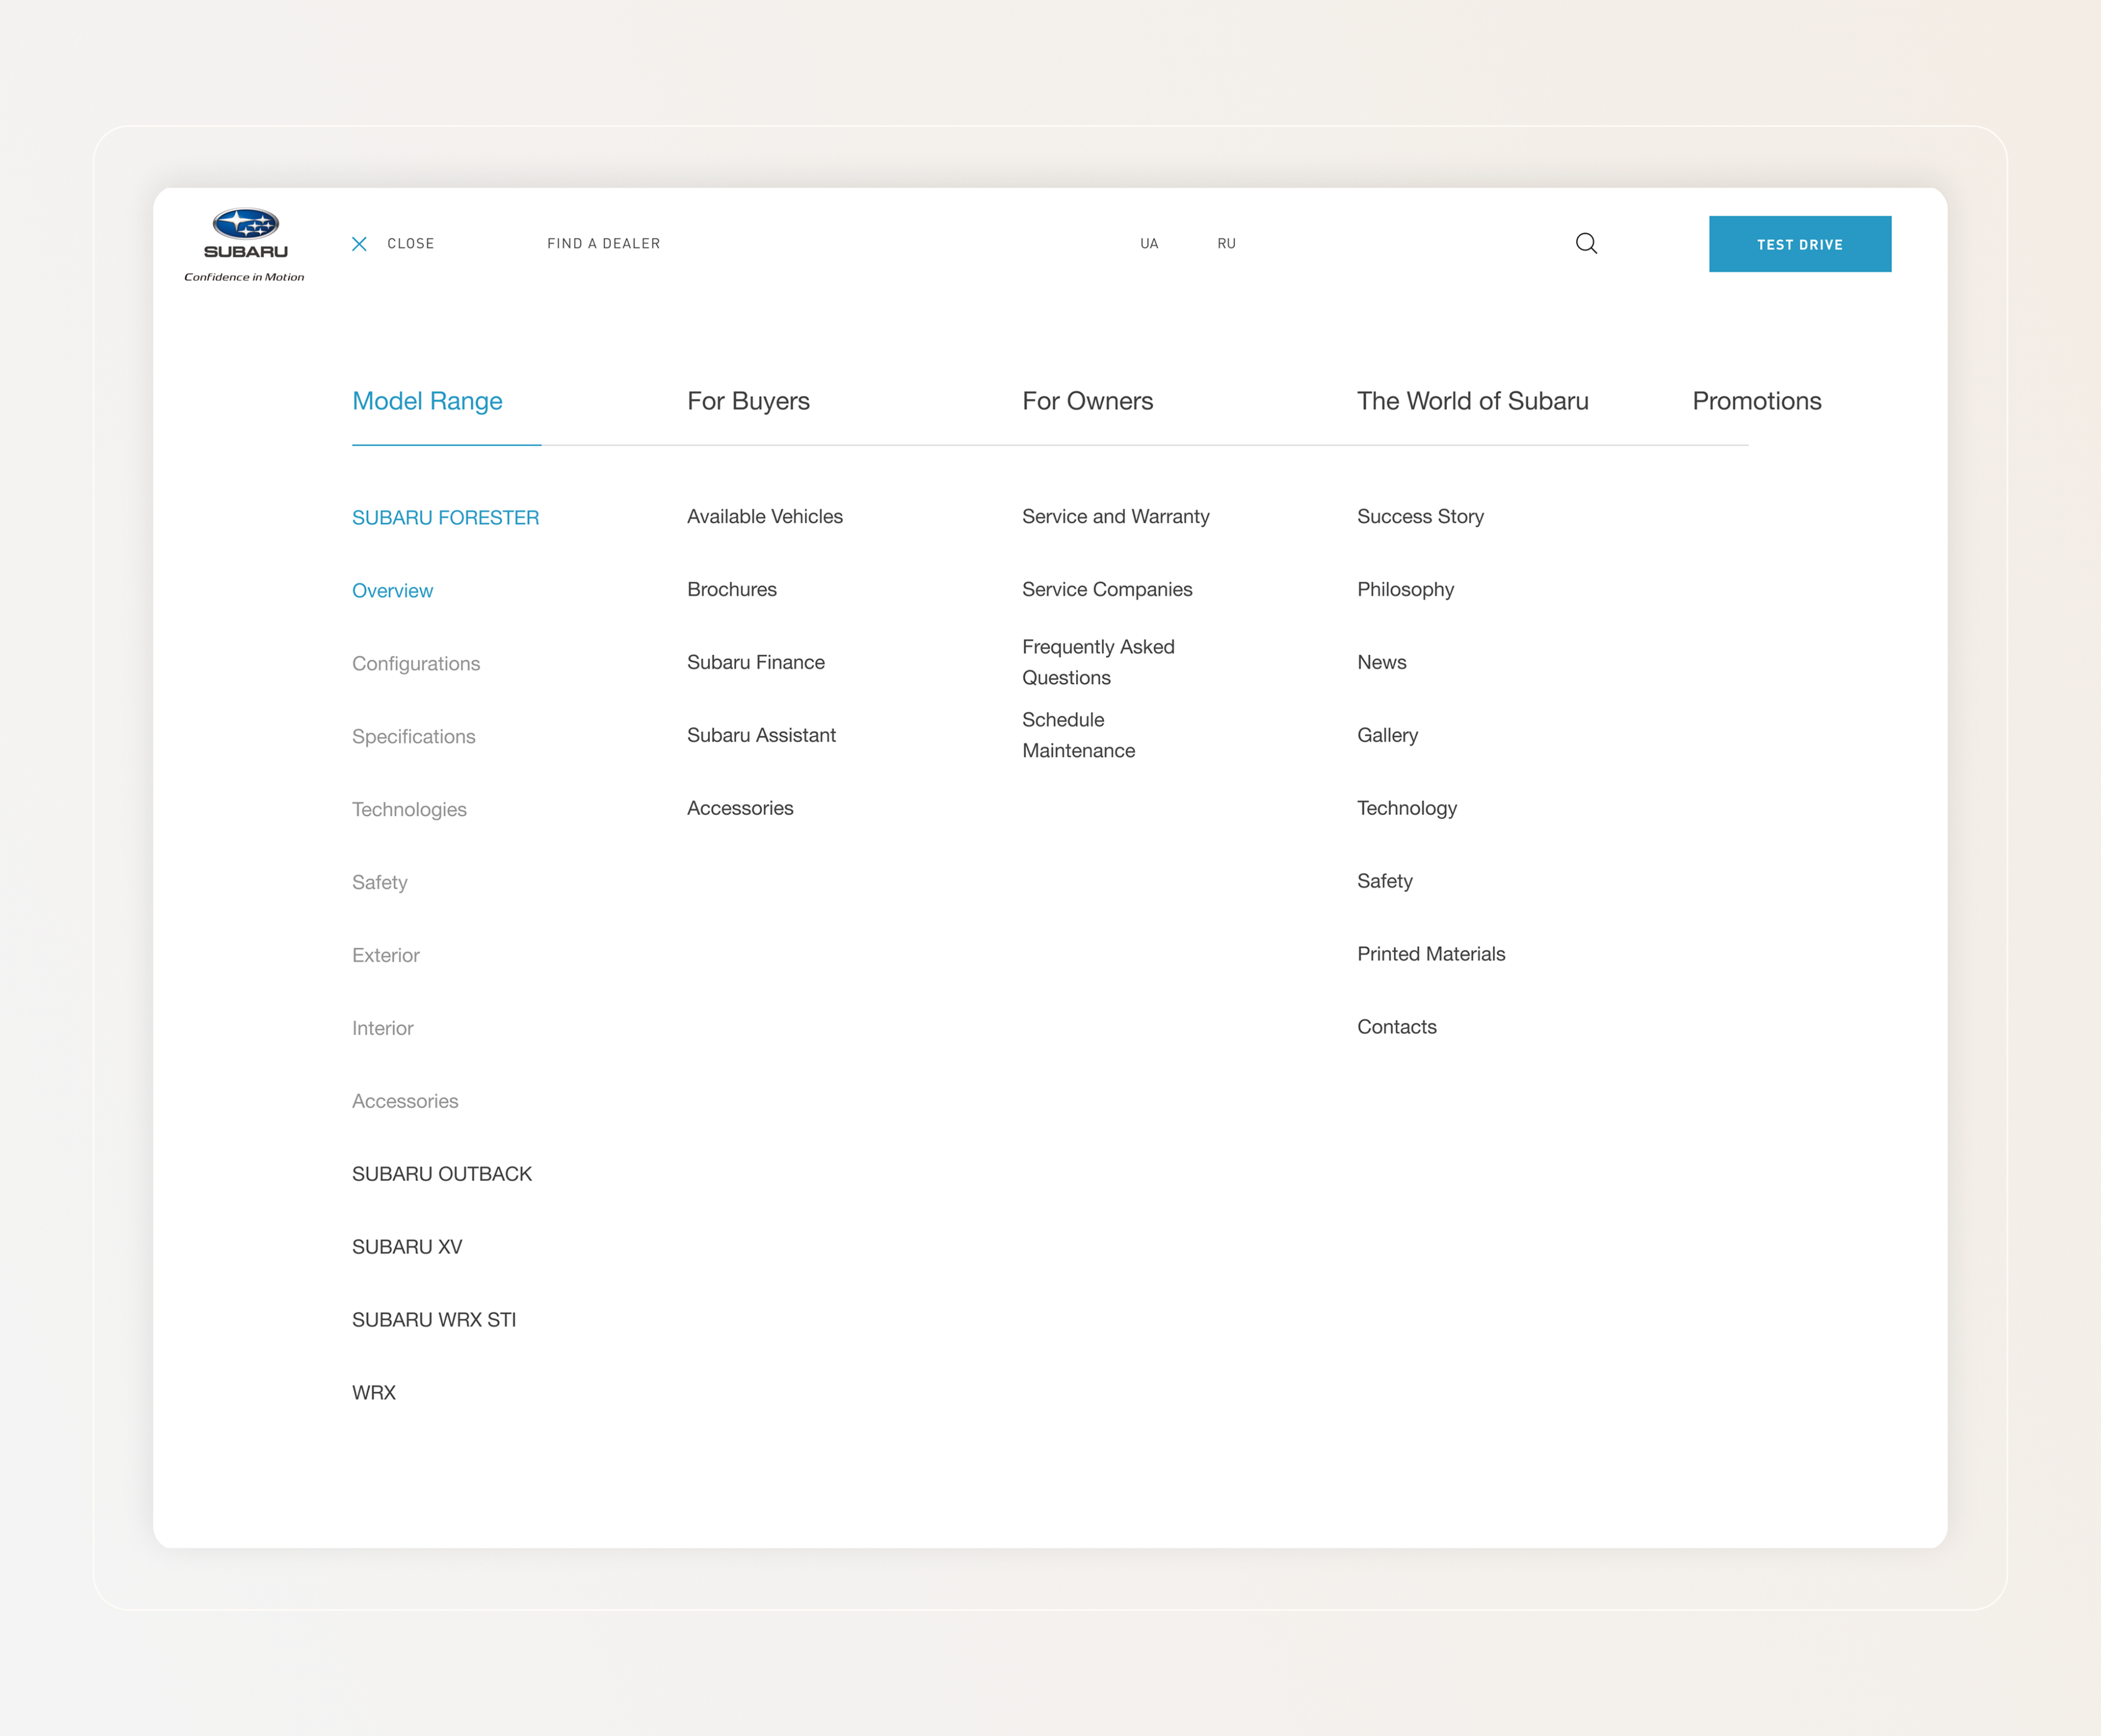Open Brochures

[732, 590]
